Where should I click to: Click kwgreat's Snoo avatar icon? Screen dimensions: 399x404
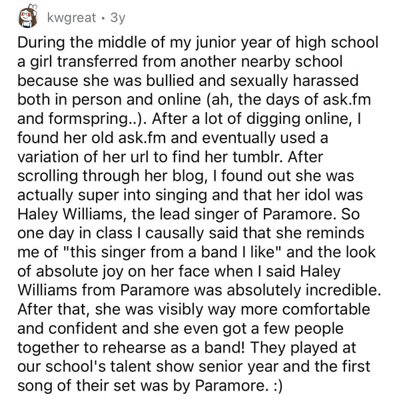[27, 16]
